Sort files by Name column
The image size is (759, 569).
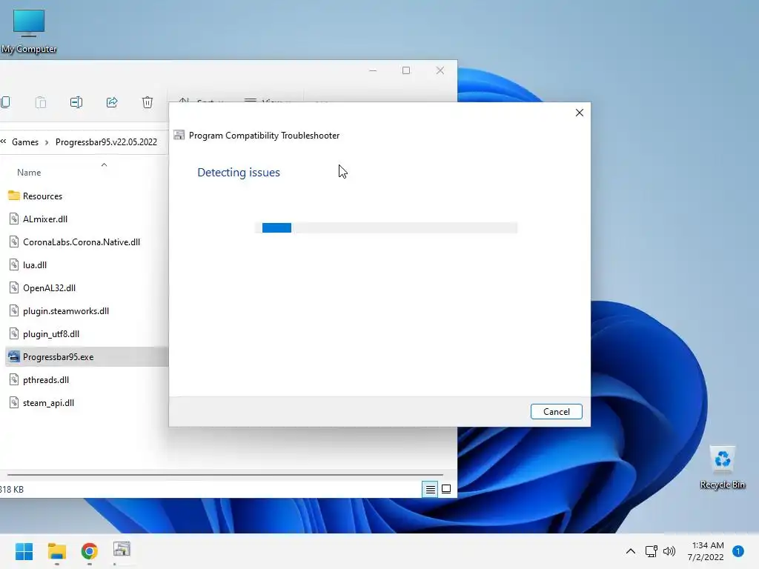29,172
